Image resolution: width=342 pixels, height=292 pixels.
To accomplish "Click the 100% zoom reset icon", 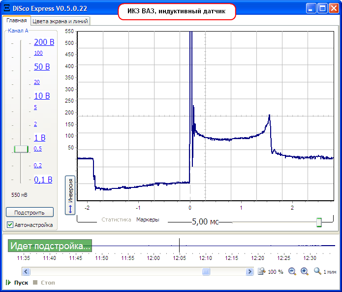I will 263,271.
